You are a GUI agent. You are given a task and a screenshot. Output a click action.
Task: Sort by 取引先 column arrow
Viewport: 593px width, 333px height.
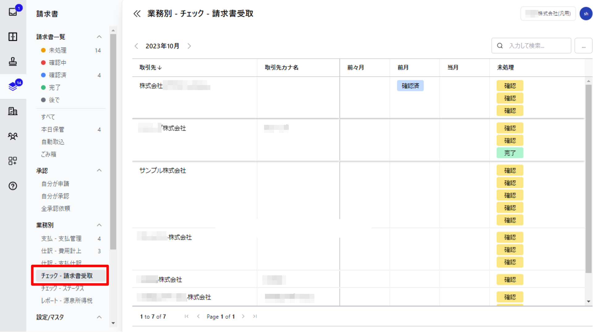(x=160, y=68)
